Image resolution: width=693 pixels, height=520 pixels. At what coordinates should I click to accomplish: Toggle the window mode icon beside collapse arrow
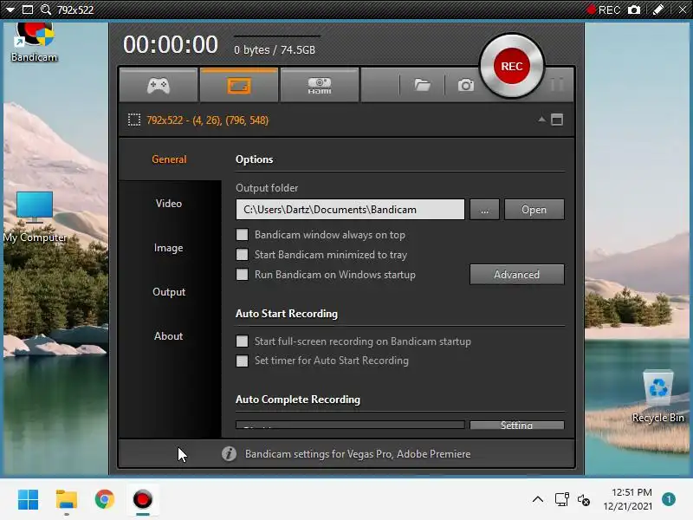(557, 120)
